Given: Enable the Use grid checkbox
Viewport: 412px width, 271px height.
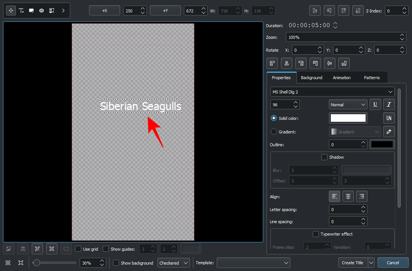Looking at the screenshot, I should click(78, 249).
